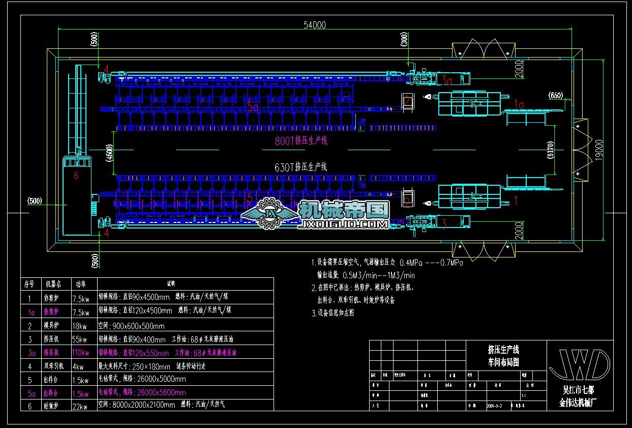Pick the 800T挤压生产线 label
Screen dimensions: 632x428
tap(302, 140)
